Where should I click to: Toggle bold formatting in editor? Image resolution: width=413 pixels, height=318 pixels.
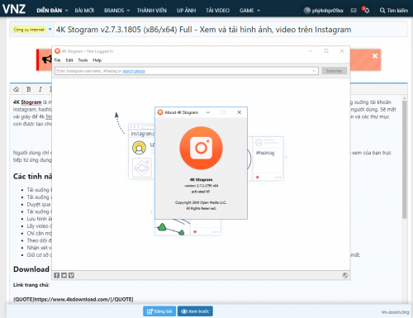pyautogui.click(x=29, y=89)
